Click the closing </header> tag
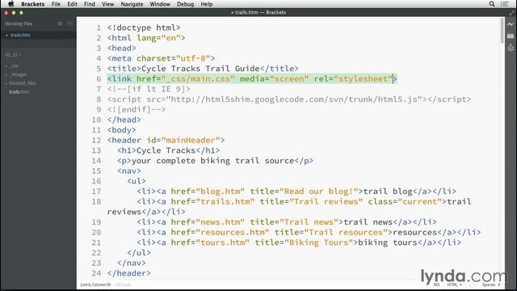Image resolution: width=517 pixels, height=291 pixels. [129, 273]
